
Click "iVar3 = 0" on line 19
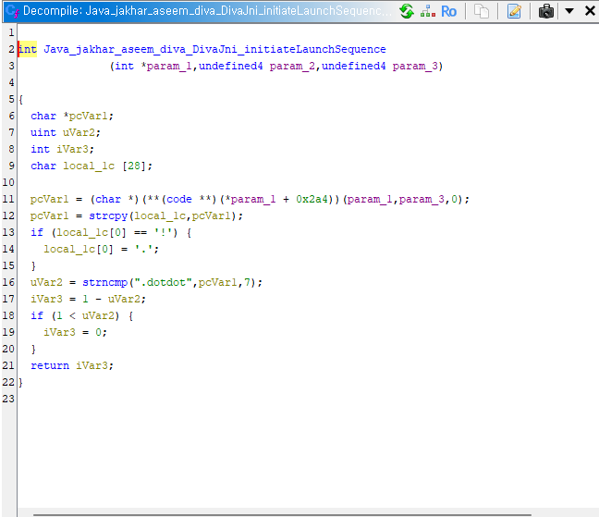(72, 332)
